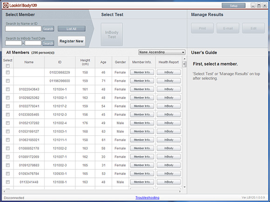
Task: Click the Age column header
Action: point(103,62)
